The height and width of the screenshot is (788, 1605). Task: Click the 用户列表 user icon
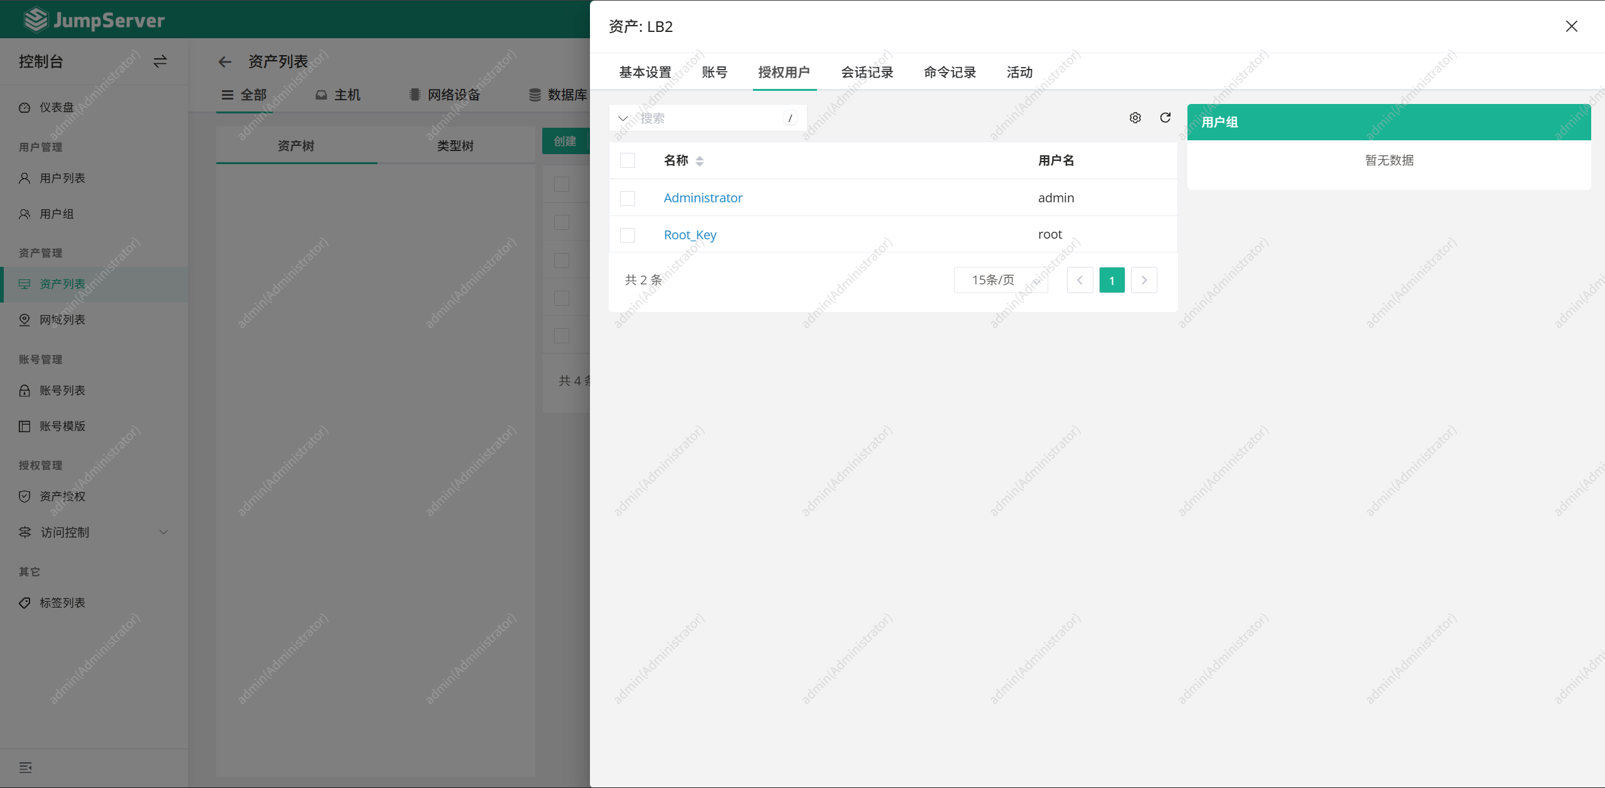[24, 179]
